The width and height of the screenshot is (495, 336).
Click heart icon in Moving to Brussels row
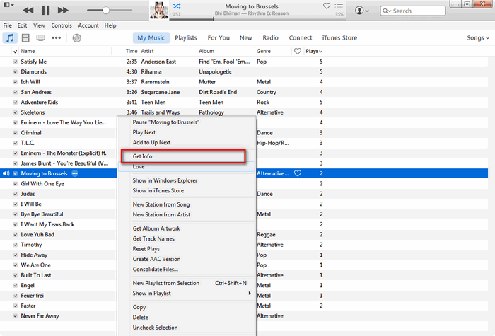(298, 173)
